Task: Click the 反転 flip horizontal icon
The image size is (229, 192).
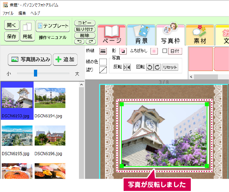Action: 127,67
